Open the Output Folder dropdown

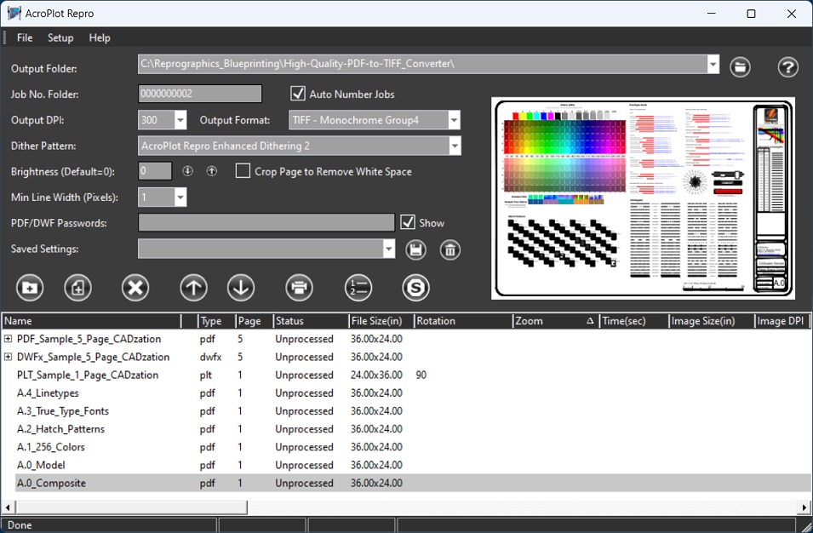tap(713, 64)
